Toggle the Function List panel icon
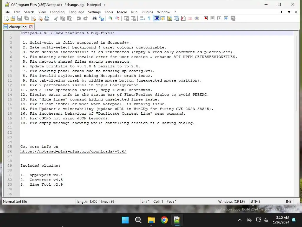This screenshot has height=227, width=302. click(x=183, y=19)
